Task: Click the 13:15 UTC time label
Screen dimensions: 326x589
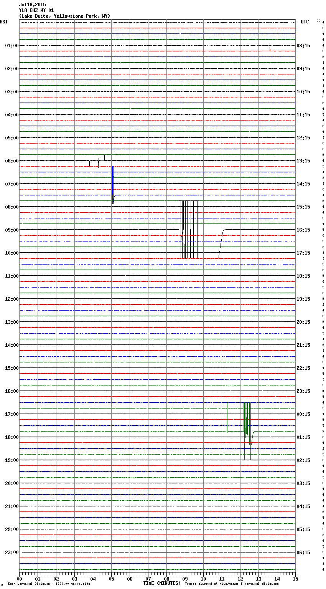Action: (303, 161)
